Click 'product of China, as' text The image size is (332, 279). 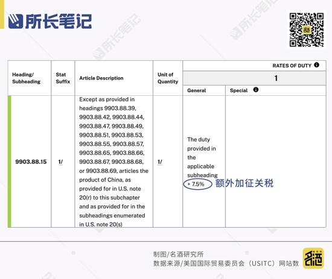point(105,180)
